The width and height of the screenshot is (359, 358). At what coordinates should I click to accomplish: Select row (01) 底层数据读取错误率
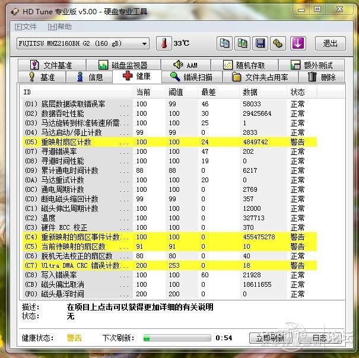170,104
